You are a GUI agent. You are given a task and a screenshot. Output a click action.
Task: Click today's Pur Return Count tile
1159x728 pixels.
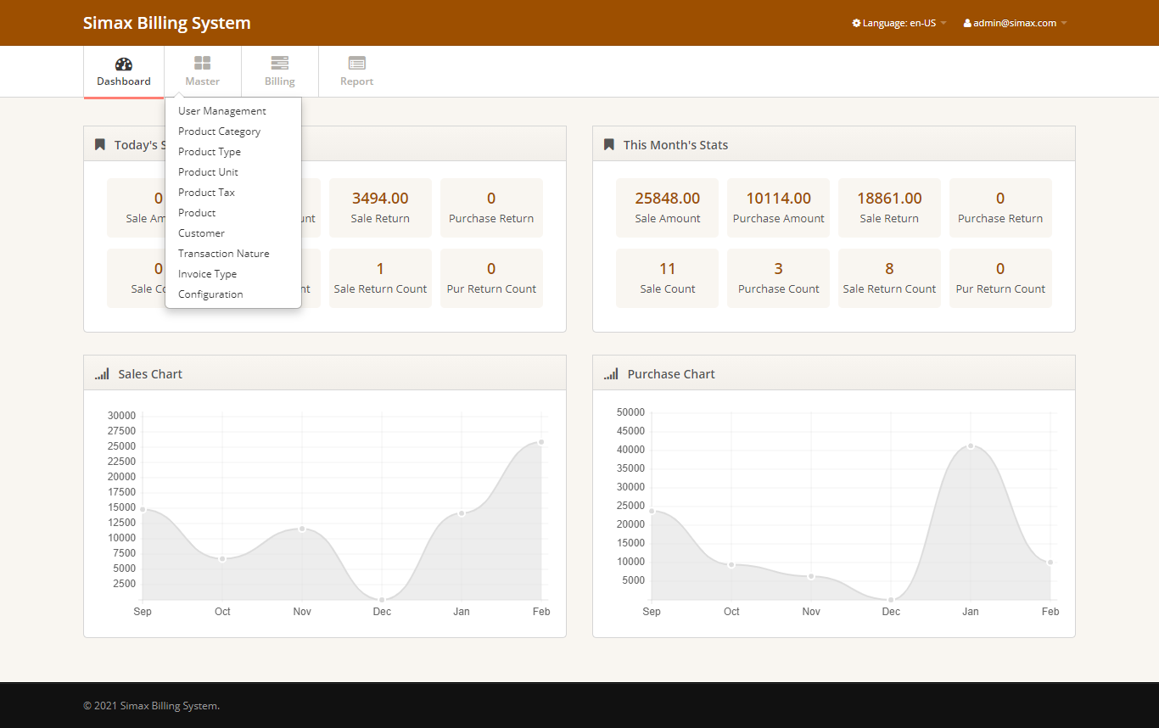click(x=491, y=278)
